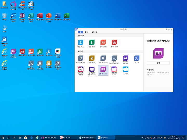The width and height of the screenshot is (187, 140).
Task: Select 한PDF 2020 shortcut on the desktop
Action: pos(22,52)
